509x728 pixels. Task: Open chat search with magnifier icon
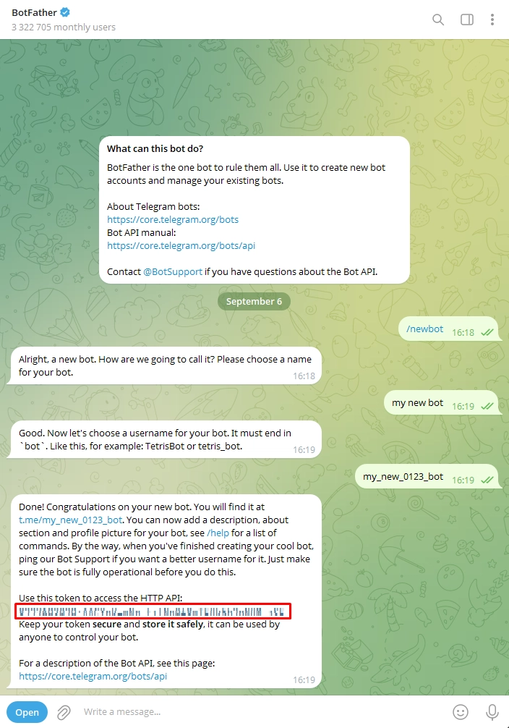(438, 20)
